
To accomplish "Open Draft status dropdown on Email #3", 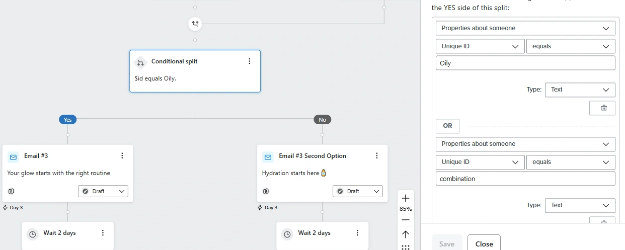I will [x=103, y=191].
